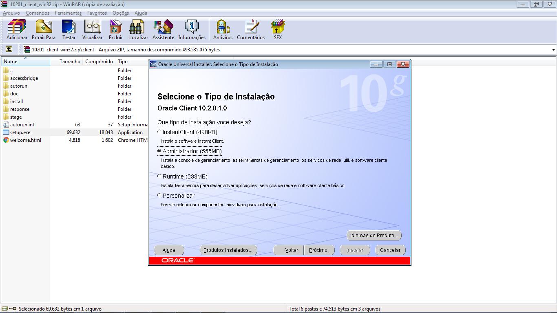Launch the Assistente wizard icon
The height and width of the screenshot is (313, 557).
pos(163,29)
